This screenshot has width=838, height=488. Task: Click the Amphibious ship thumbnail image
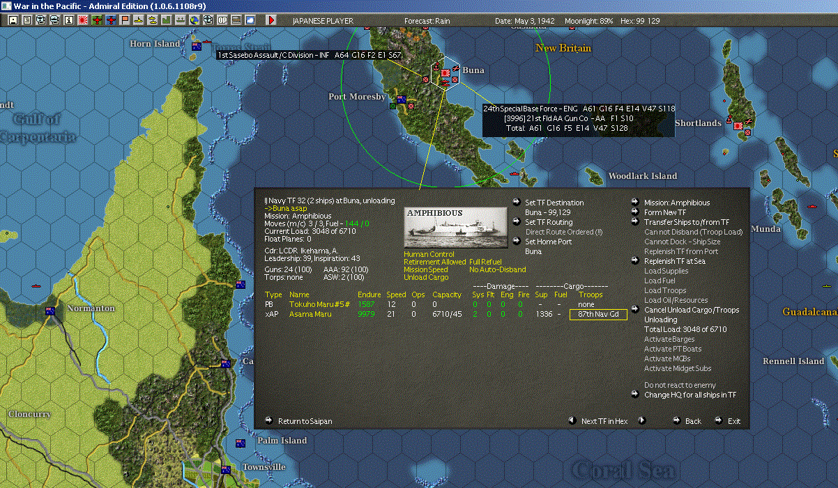point(456,226)
